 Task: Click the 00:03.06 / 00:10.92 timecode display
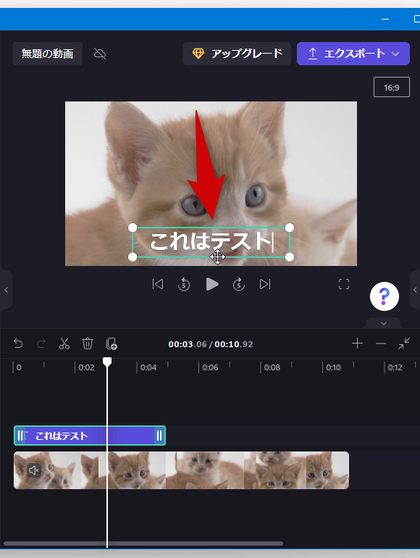coord(211,344)
